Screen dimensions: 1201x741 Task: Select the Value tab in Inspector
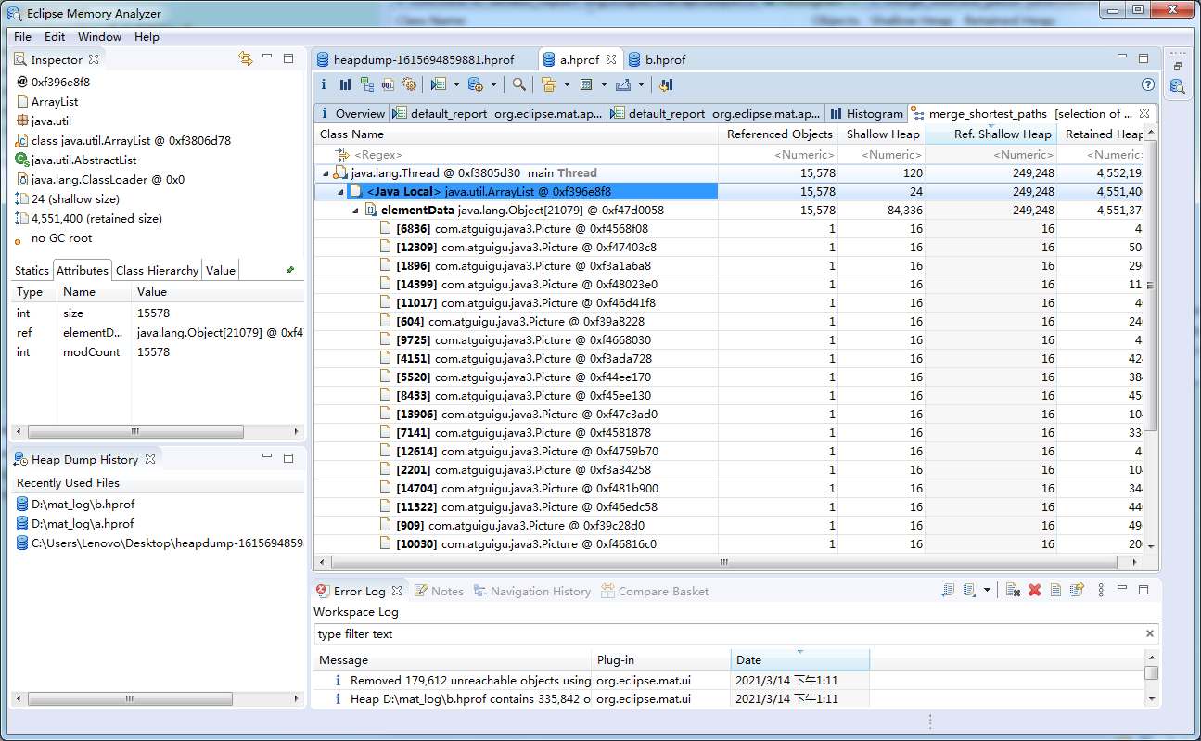(x=221, y=270)
